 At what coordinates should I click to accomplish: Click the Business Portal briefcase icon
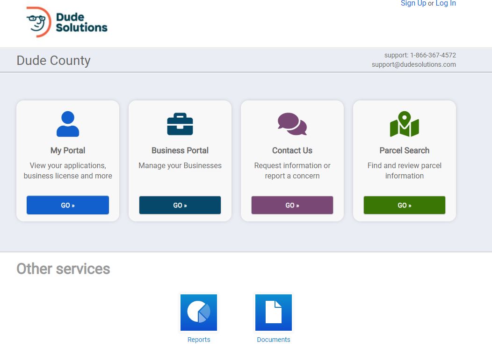coord(180,122)
